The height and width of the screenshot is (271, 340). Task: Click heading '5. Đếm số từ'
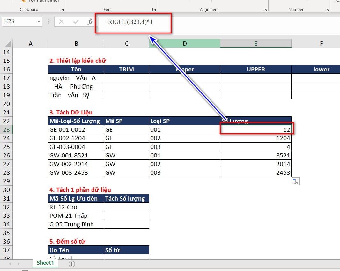(x=67, y=242)
